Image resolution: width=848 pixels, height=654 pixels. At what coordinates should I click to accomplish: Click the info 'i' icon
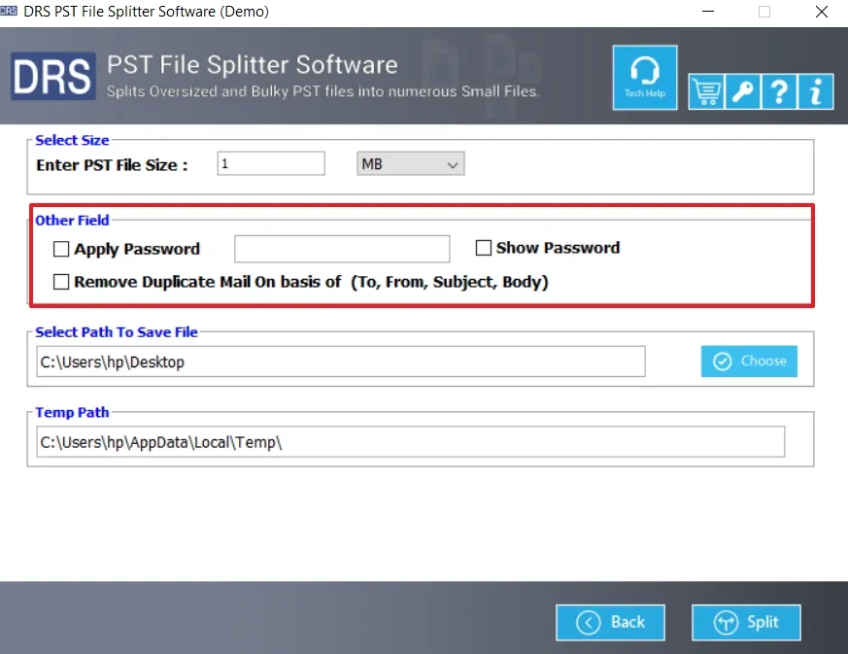[815, 91]
